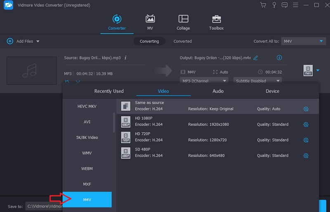
Task: Open the Toolbox section
Action: coord(216,23)
